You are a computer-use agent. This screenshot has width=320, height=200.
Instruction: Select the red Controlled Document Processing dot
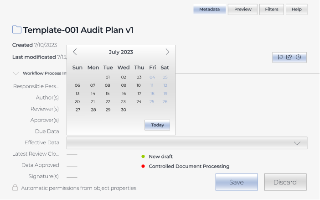(x=143, y=166)
